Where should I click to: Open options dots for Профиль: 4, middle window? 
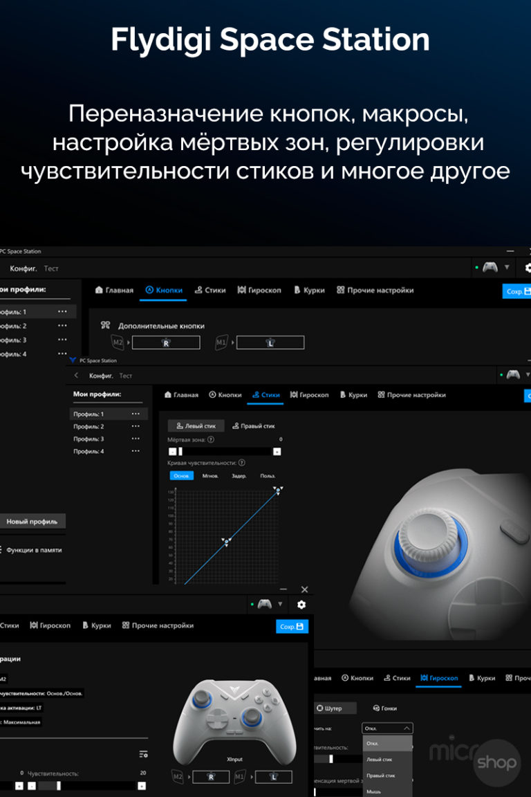pos(135,451)
